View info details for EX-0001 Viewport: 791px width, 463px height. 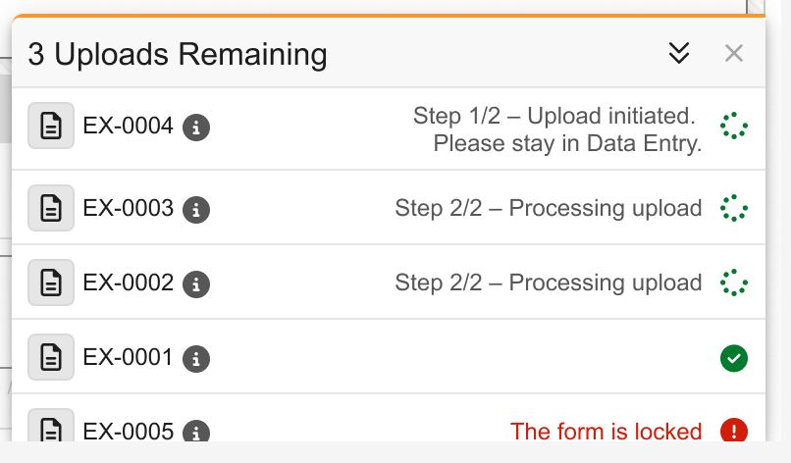(197, 358)
